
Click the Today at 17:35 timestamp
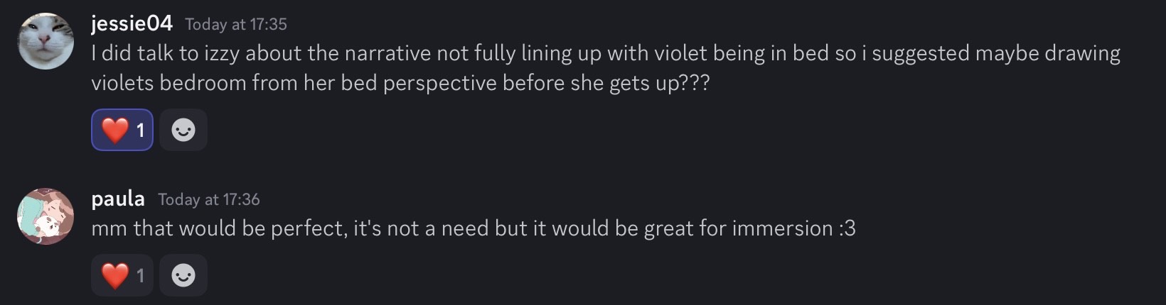pyautogui.click(x=236, y=24)
